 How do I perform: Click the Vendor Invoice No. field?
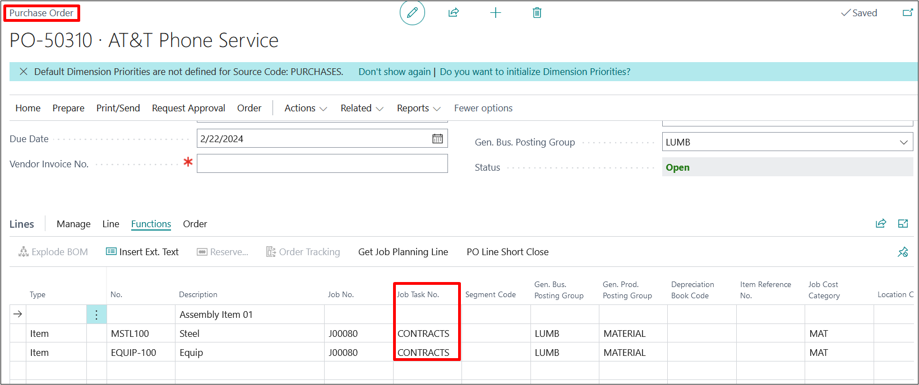click(322, 164)
